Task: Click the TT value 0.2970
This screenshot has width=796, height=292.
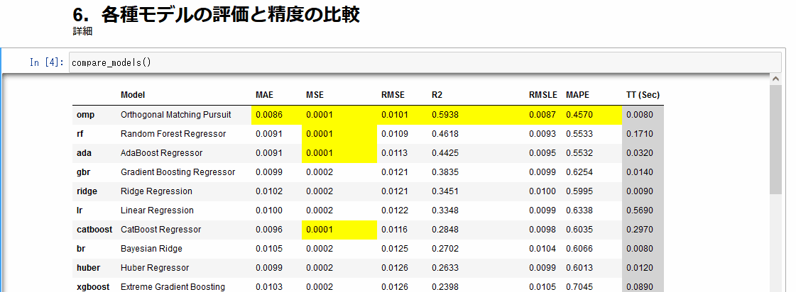Action: [x=640, y=230]
